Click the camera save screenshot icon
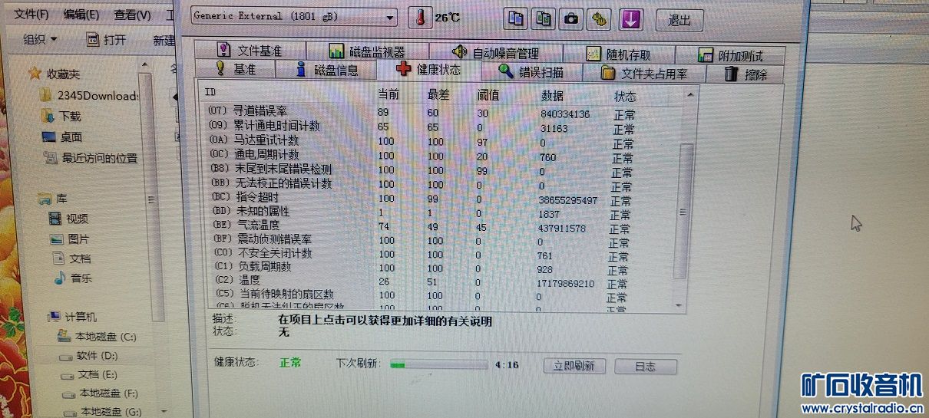This screenshot has width=929, height=418. (x=570, y=19)
